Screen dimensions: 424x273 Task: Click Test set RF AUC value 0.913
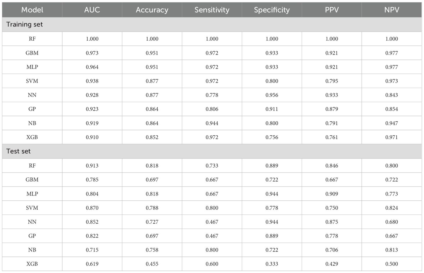[92, 166]
